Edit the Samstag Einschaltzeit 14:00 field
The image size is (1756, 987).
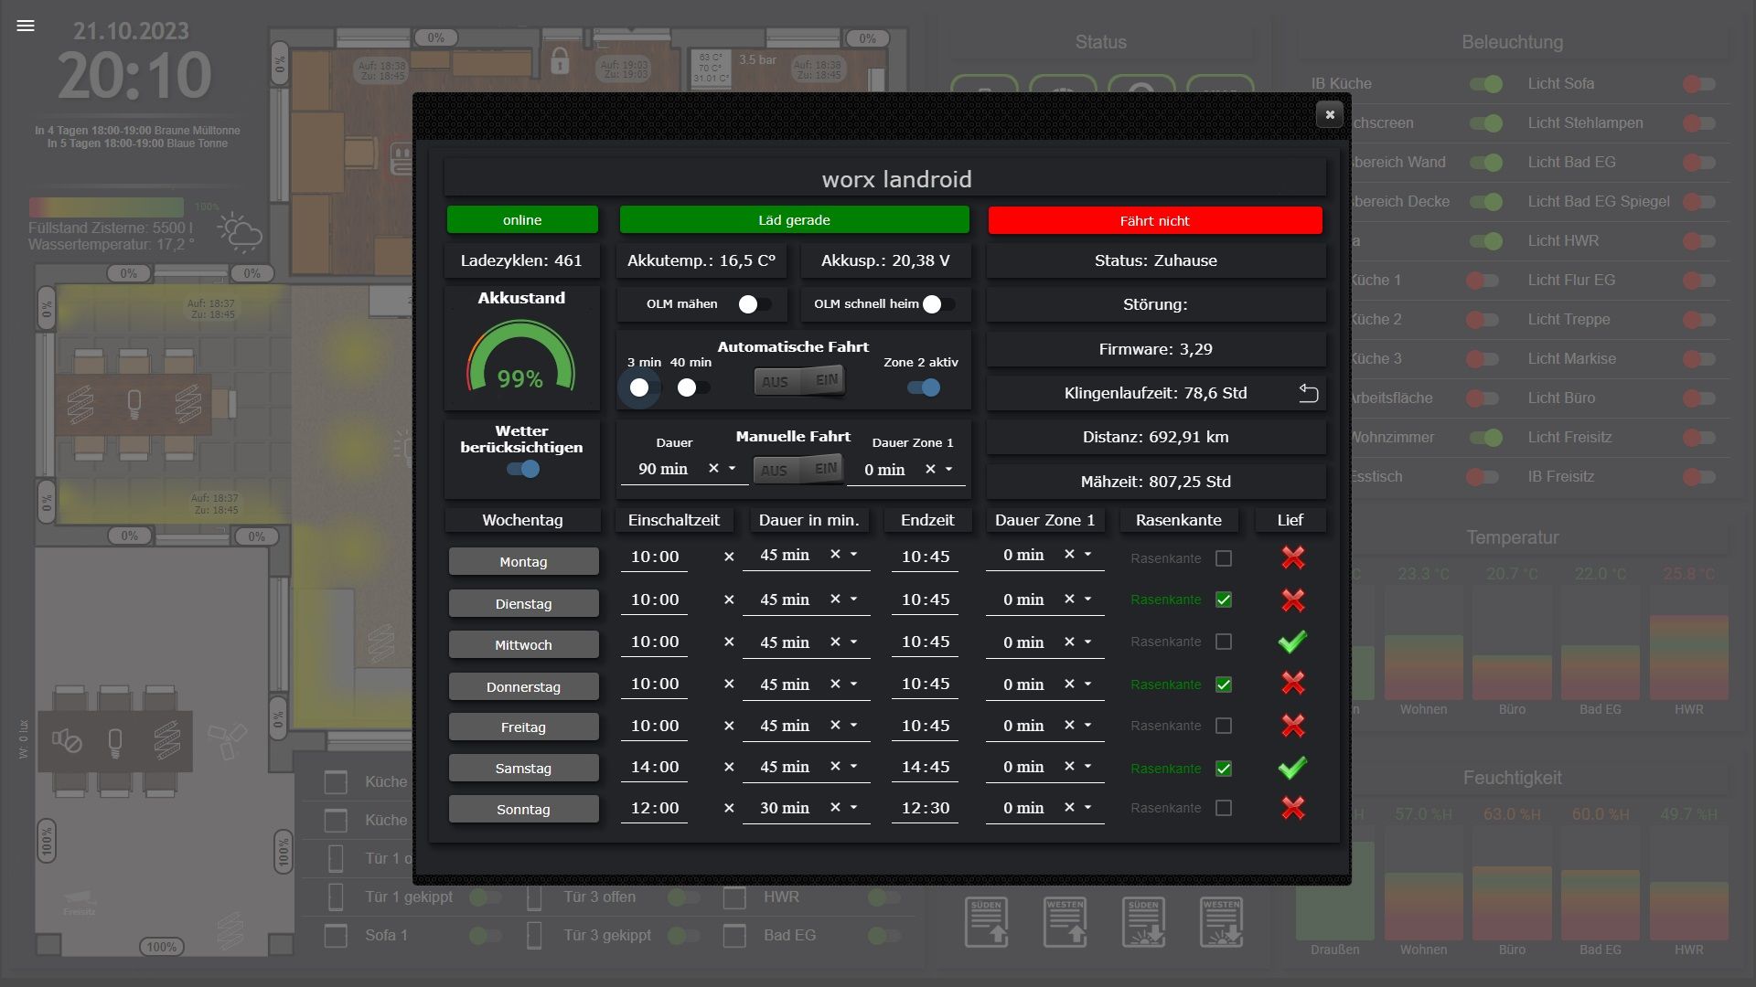point(655,767)
